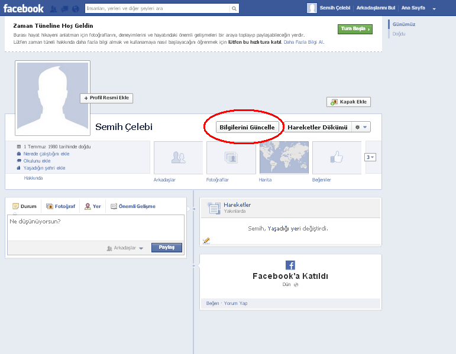
Task: Click the Yaşadığı yeri link
Action: point(284,229)
